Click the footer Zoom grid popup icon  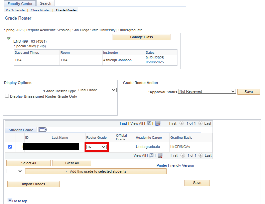[x=151, y=155]
